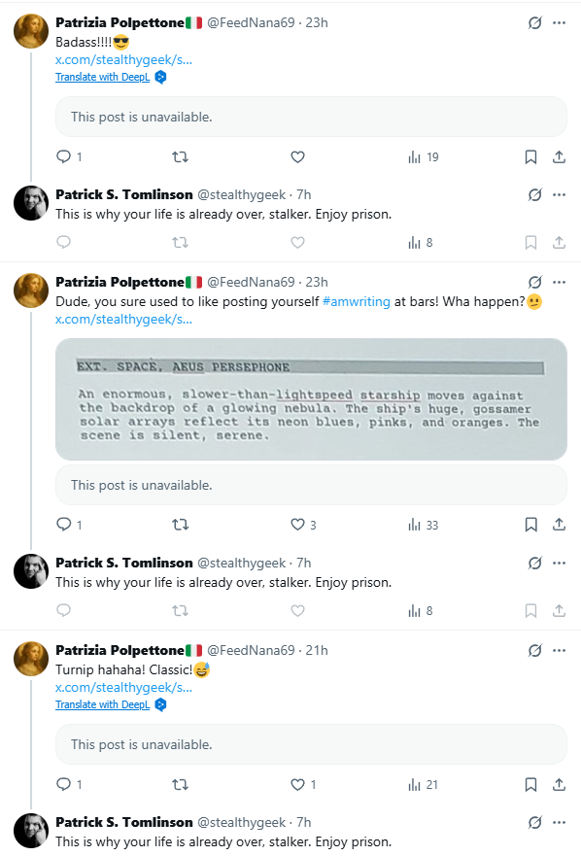Open more options on 'Turnip hahaha' post
The height and width of the screenshot is (856, 581).
560,650
